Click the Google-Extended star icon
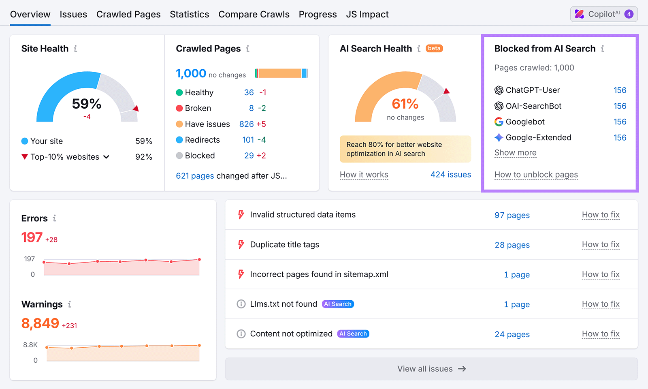This screenshot has width=648, height=389. click(498, 137)
